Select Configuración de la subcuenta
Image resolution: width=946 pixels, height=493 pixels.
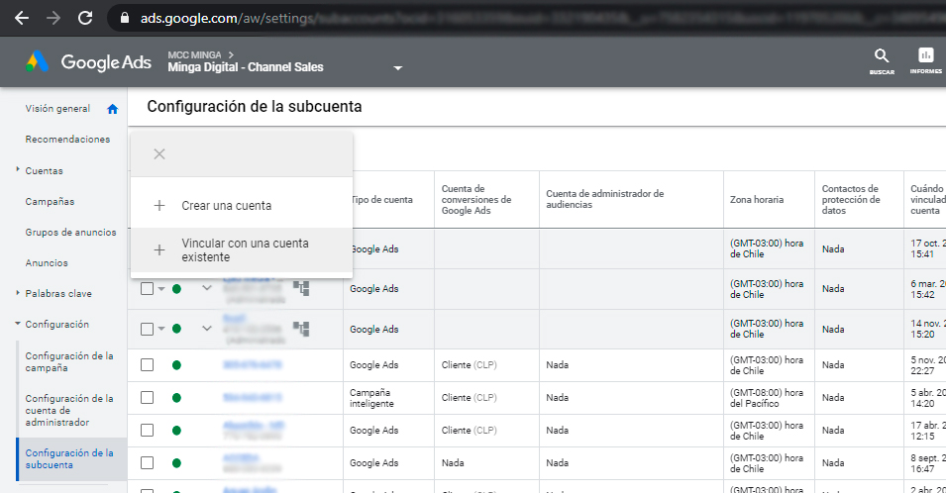point(69,458)
